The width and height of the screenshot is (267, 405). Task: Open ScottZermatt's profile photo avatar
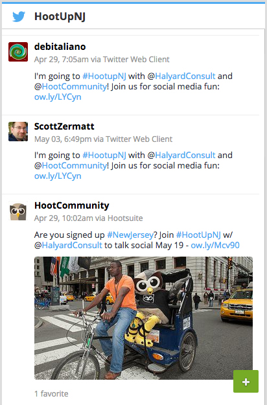tap(18, 132)
